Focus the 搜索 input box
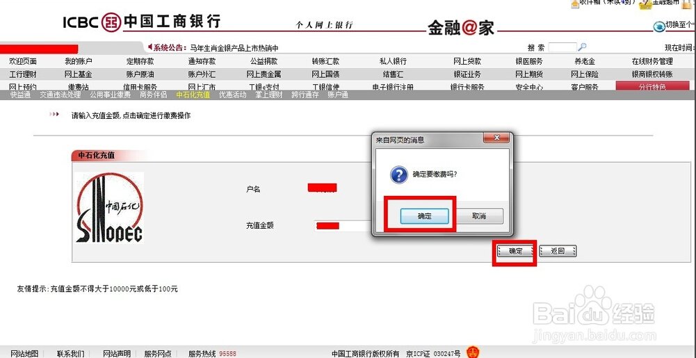Screen dimensions: 696x358 [x=563, y=47]
